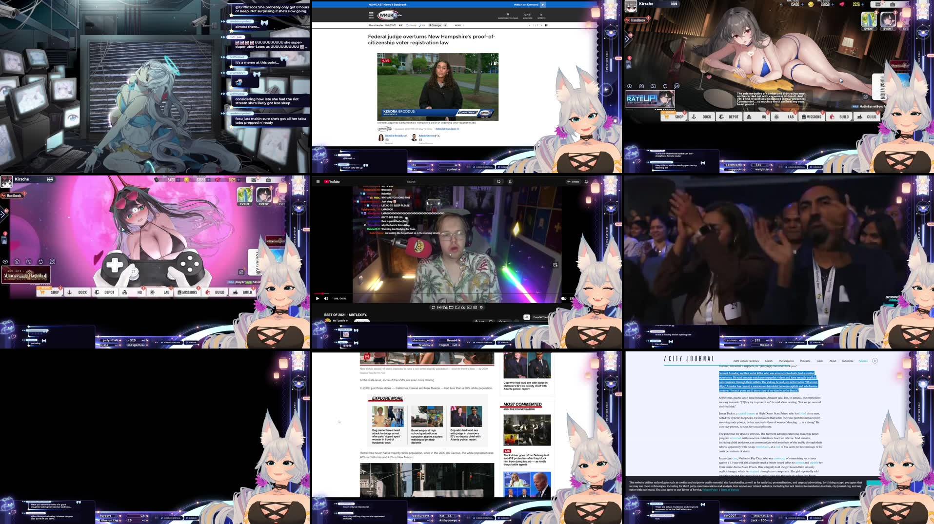
Task: Open Handbook in the pink game view
Action: click(12, 195)
